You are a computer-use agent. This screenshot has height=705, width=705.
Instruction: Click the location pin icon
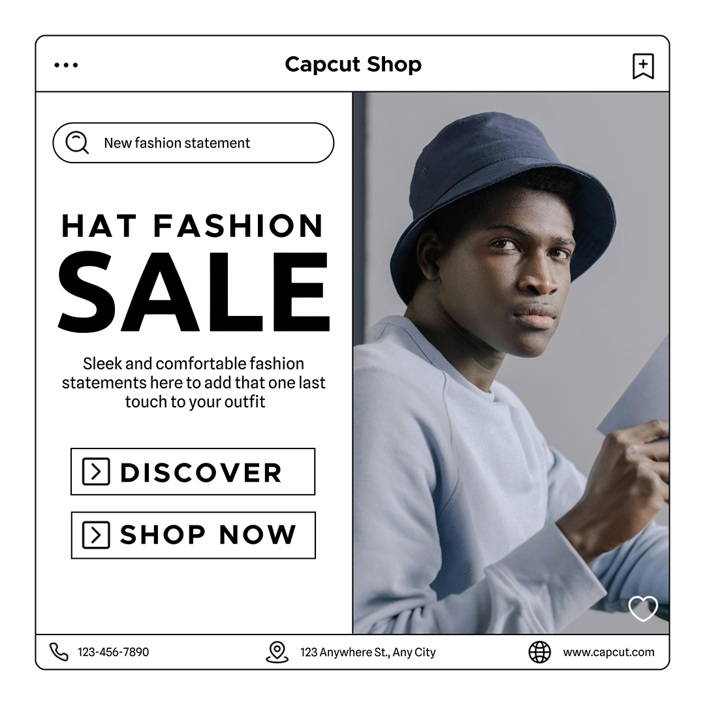point(277,652)
